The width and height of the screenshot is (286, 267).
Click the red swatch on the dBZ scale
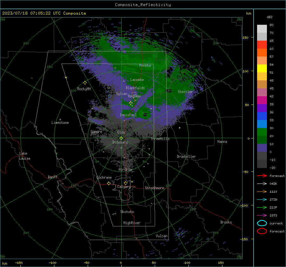(262, 45)
